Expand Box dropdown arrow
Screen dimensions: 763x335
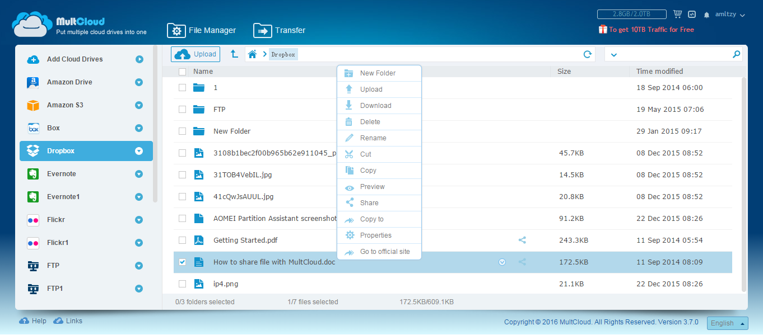(139, 128)
